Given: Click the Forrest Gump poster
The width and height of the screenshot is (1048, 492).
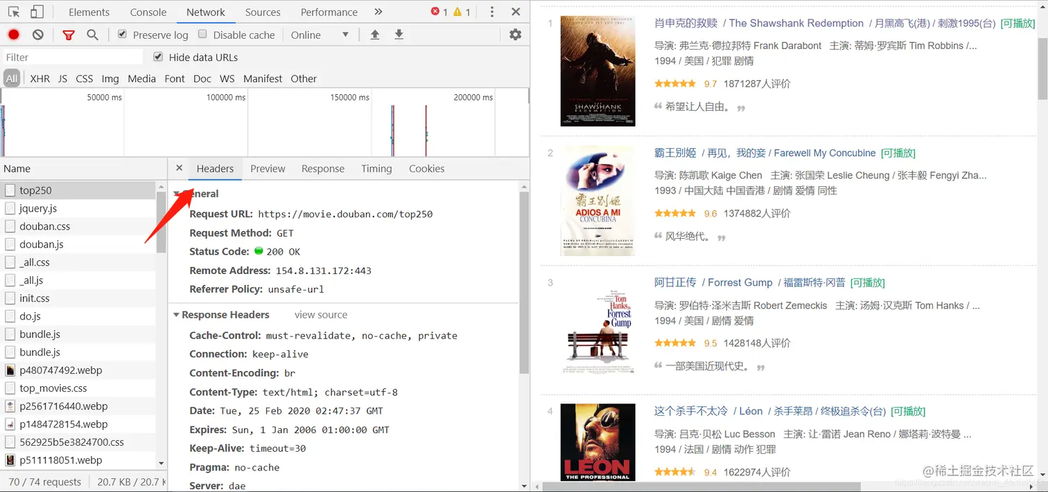Looking at the screenshot, I should pyautogui.click(x=597, y=330).
